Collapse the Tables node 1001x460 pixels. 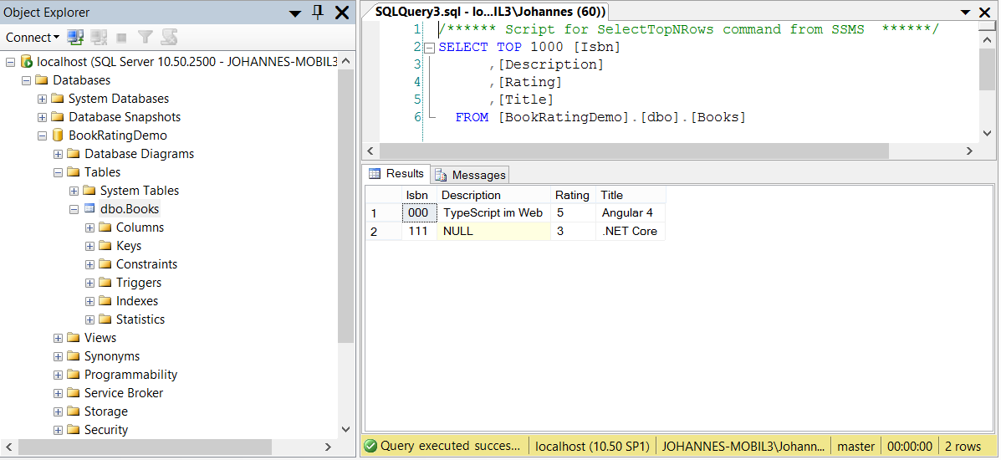59,172
